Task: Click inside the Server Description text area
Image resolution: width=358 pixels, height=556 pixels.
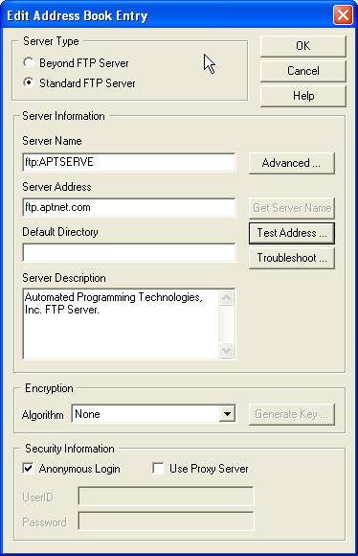Action: [121, 324]
